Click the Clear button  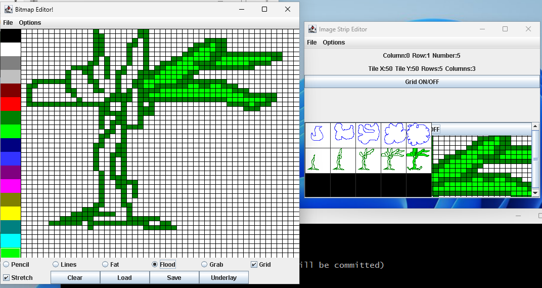[75, 277]
